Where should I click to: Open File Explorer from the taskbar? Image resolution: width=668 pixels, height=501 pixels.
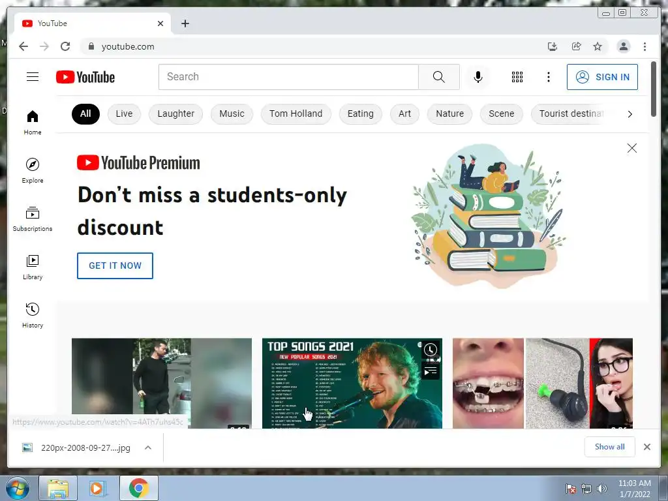coord(58,488)
